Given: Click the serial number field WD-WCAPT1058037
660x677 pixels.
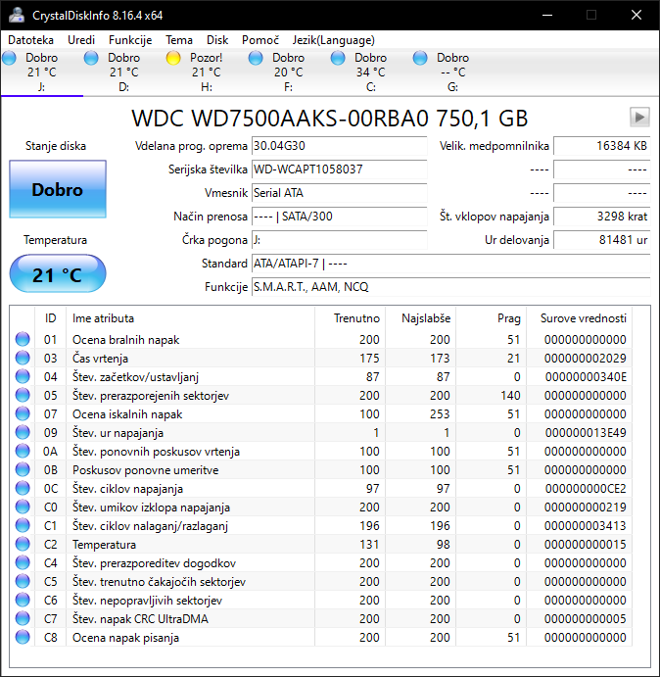Looking at the screenshot, I should pyautogui.click(x=339, y=169).
